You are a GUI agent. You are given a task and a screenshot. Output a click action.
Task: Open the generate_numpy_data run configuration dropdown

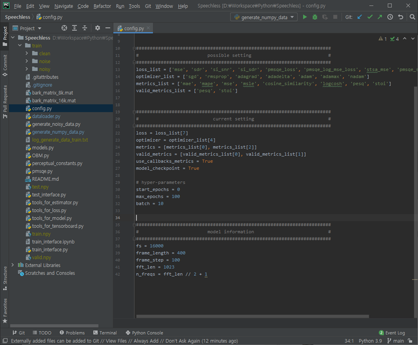(x=264, y=17)
